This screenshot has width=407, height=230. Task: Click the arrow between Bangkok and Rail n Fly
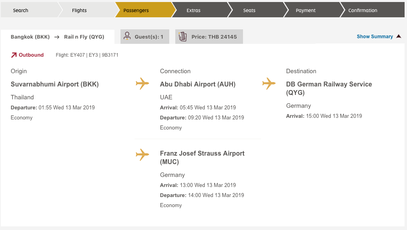pyautogui.click(x=57, y=37)
